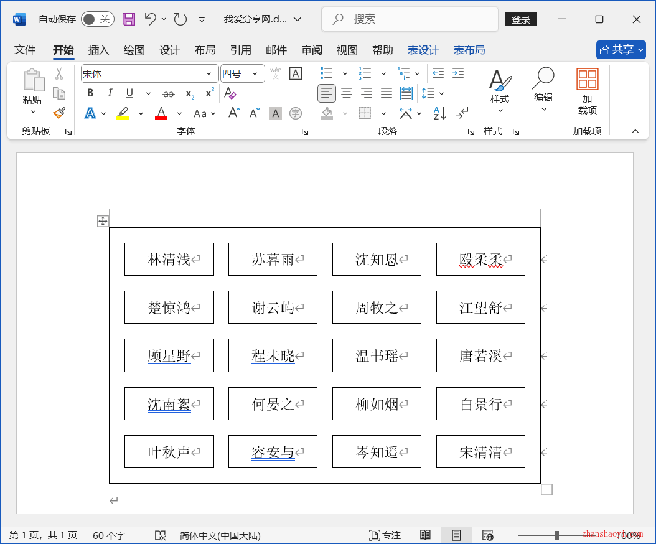
Task: Click language 简体中文(中国大陆) in status bar
Action: [x=220, y=535]
